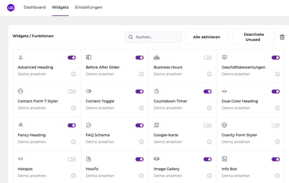Click the FAQ Schema widget icon
This screenshot has height=183, width=289.
(x=88, y=125)
